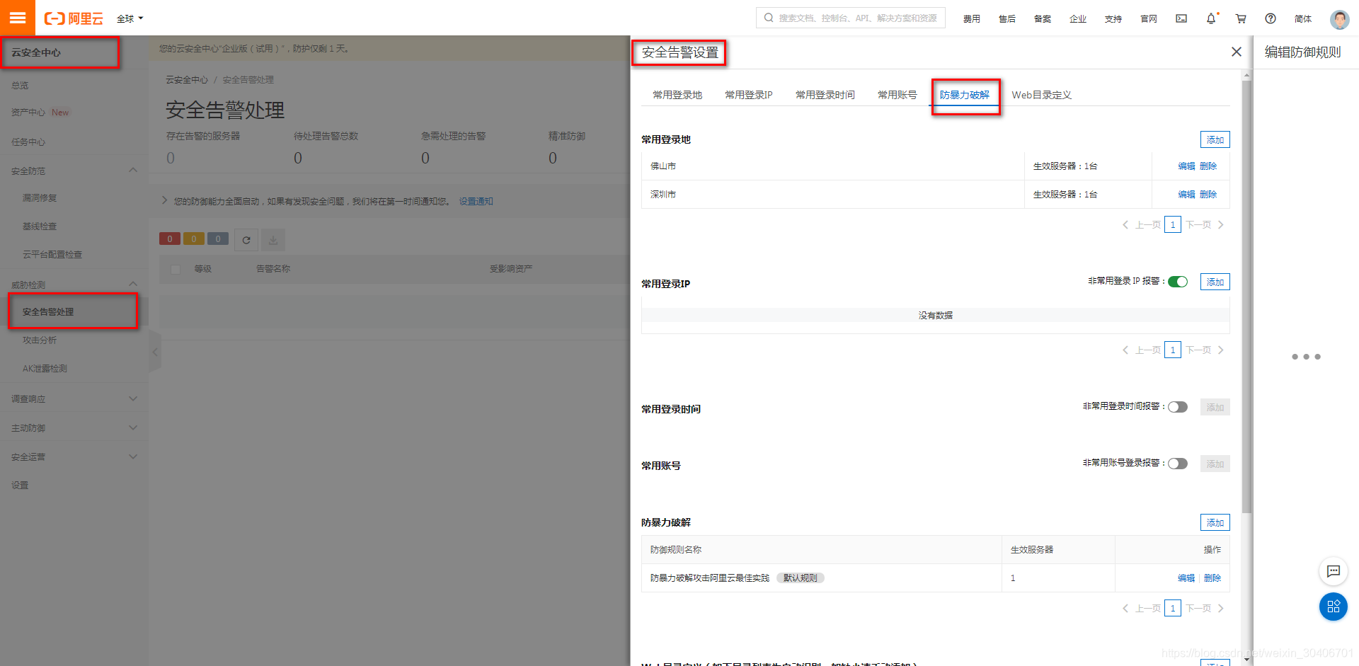Open 费用 in the top bar
The height and width of the screenshot is (666, 1359).
pos(972,19)
